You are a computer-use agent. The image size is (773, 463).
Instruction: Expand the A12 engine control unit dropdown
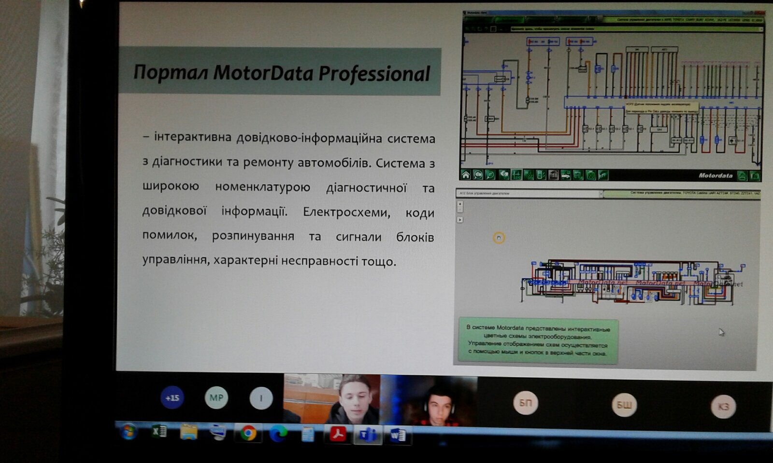pos(601,194)
